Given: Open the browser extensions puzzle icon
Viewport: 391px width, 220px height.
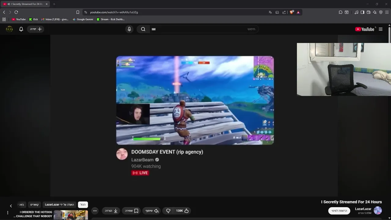Looking at the screenshot, I should click(x=341, y=12).
